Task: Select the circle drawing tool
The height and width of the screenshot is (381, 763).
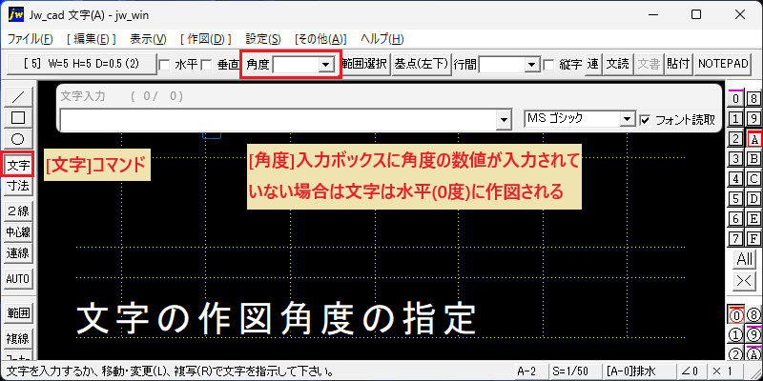Action: 18,139
